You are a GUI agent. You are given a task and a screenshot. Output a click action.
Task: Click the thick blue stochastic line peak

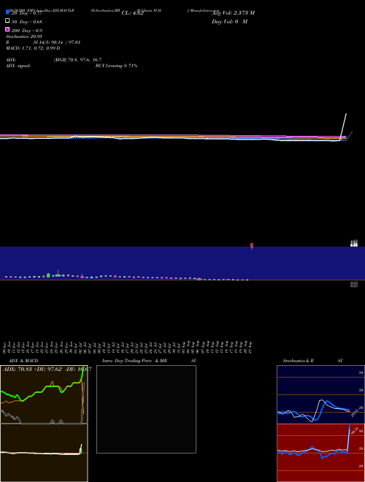[x=327, y=402]
